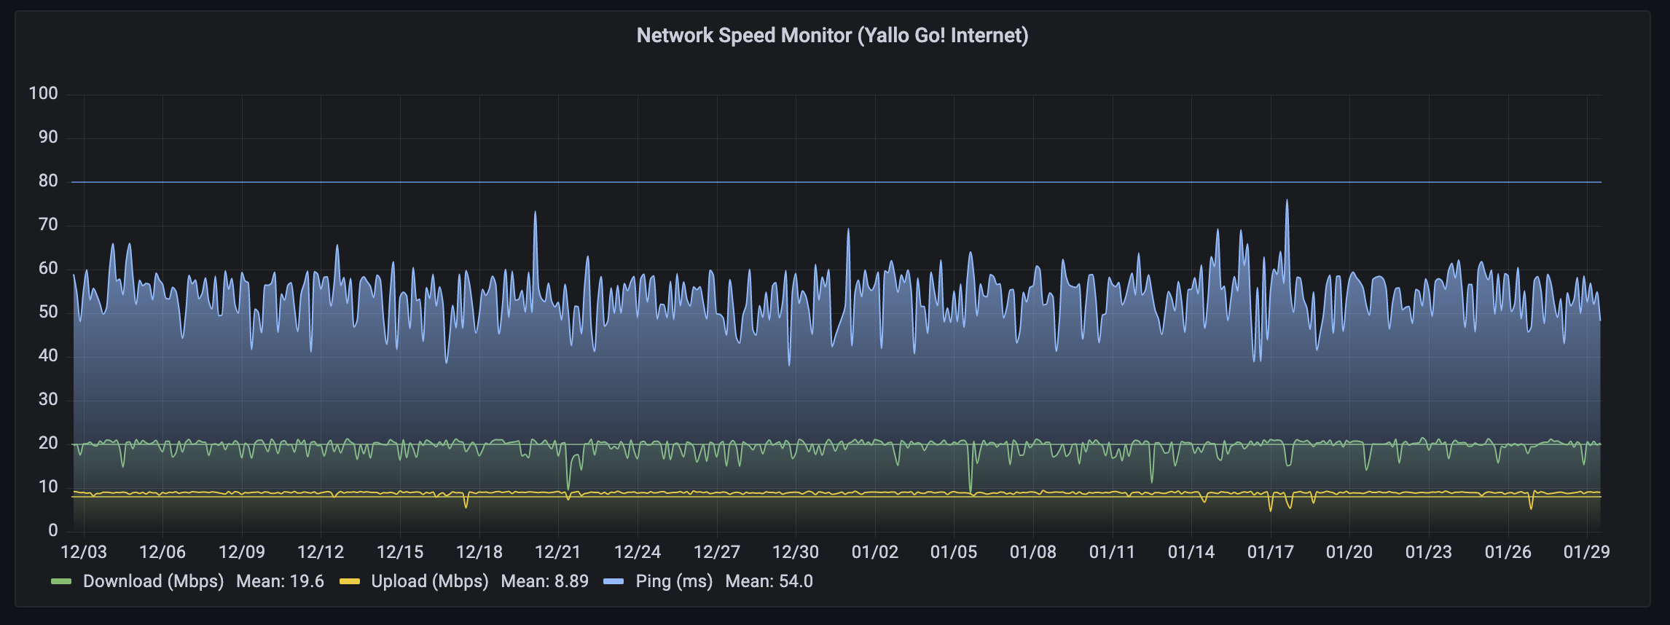Click the '12/06' x-axis date label
This screenshot has width=1670, height=625.
pos(162,552)
